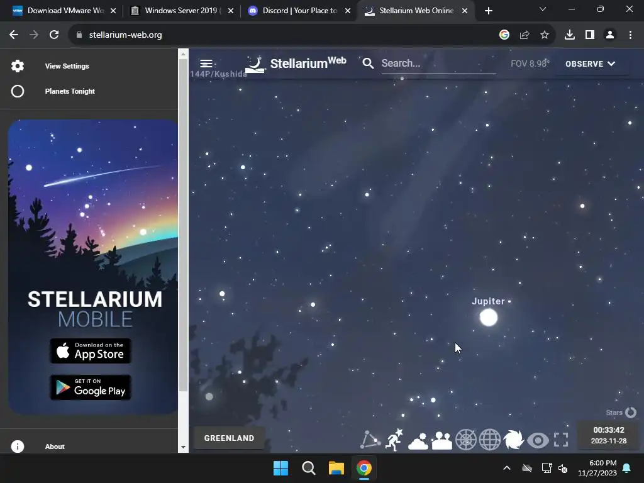Toggle constellation art icon

(394, 440)
